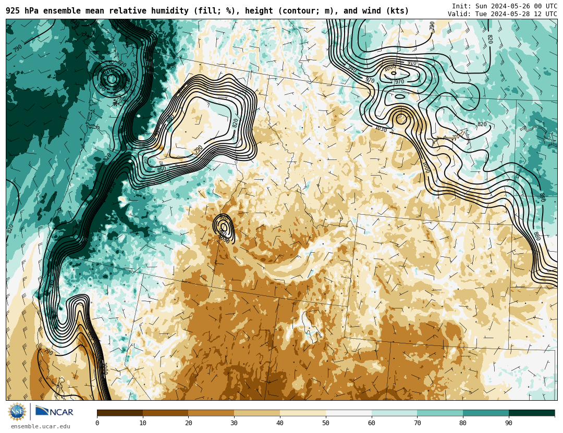Image resolution: width=563 pixels, height=433 pixels.
Task: Click the colorbar tick label 70
Action: pyautogui.click(x=417, y=423)
